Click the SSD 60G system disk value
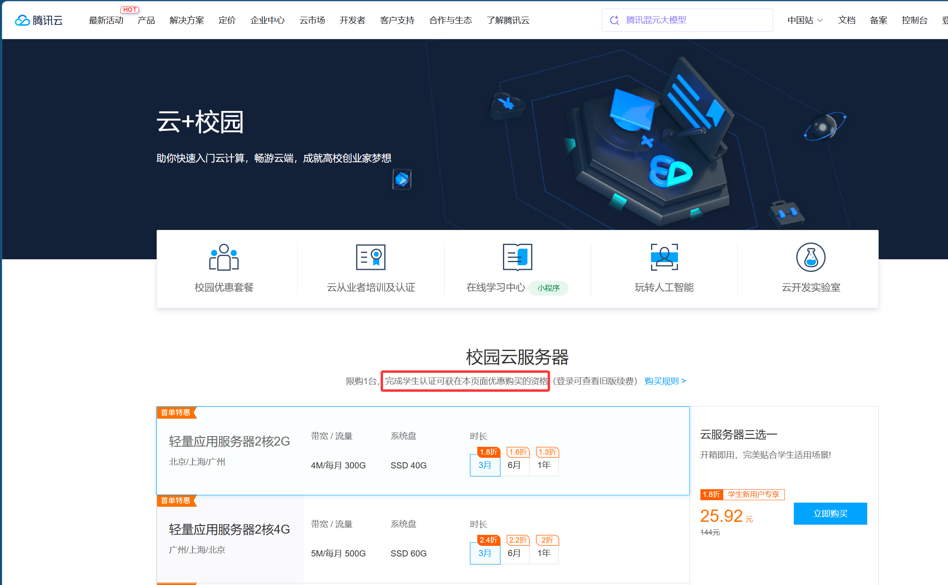Image resolution: width=948 pixels, height=585 pixels. pos(408,553)
